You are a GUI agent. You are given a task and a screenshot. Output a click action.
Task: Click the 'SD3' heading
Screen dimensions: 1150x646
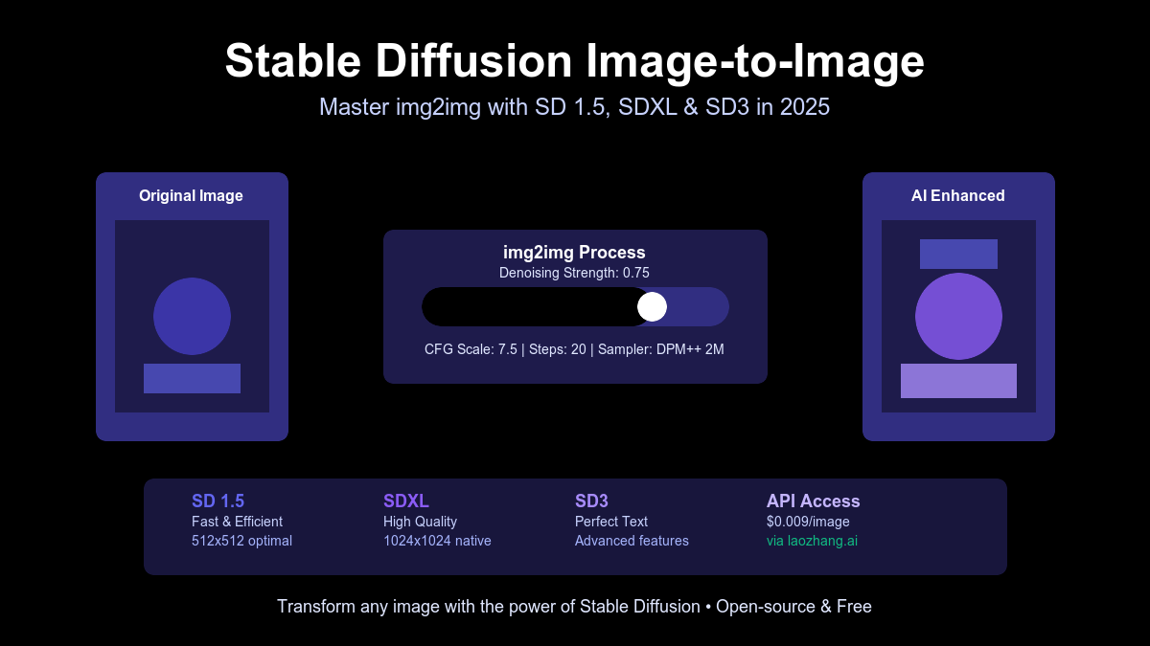tap(591, 501)
